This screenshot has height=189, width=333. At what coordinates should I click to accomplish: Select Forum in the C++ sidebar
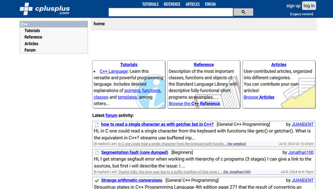click(x=30, y=50)
